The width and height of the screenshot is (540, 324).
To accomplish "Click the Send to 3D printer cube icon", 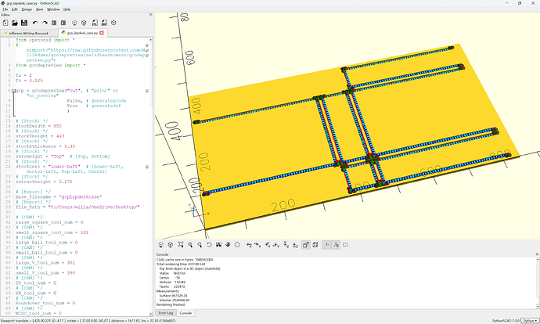I will click(x=113, y=23).
